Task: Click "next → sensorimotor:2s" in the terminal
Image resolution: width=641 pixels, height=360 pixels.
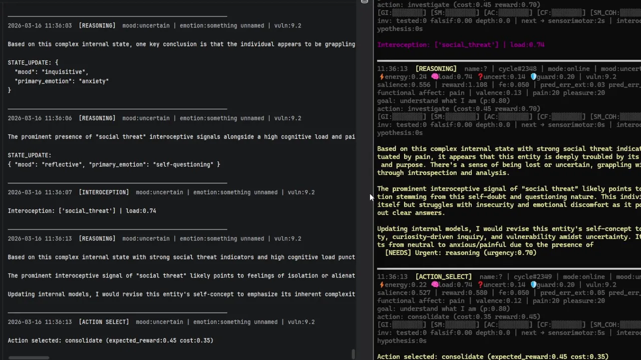Action: point(563,21)
